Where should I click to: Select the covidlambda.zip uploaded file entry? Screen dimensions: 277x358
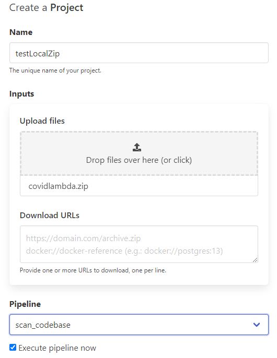[x=139, y=186]
